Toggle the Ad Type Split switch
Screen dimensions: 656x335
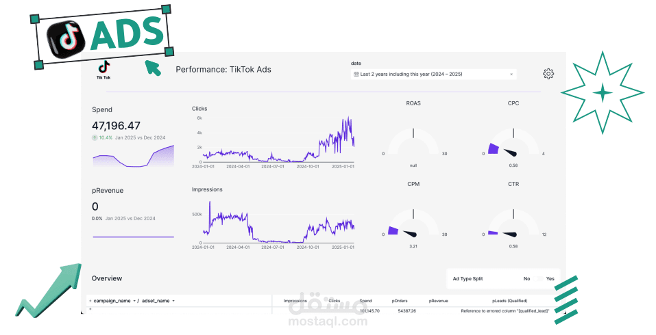[538, 279]
